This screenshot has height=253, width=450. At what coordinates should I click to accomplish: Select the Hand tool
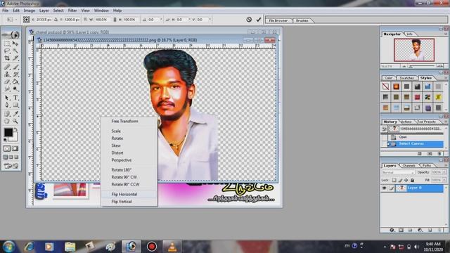click(7, 121)
